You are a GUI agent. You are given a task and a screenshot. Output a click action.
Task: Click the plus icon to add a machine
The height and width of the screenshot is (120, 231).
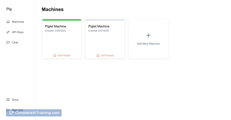coord(148,35)
